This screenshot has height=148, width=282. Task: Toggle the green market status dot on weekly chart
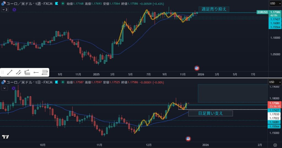[63, 4]
